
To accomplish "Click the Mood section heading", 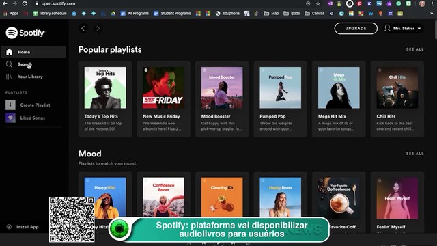I will (x=89, y=154).
